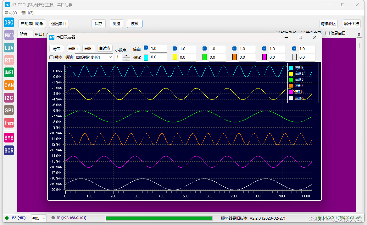Open the DSO oscilloscope sidebar icon
Image resolution: width=367 pixels, height=225 pixels.
9,23
